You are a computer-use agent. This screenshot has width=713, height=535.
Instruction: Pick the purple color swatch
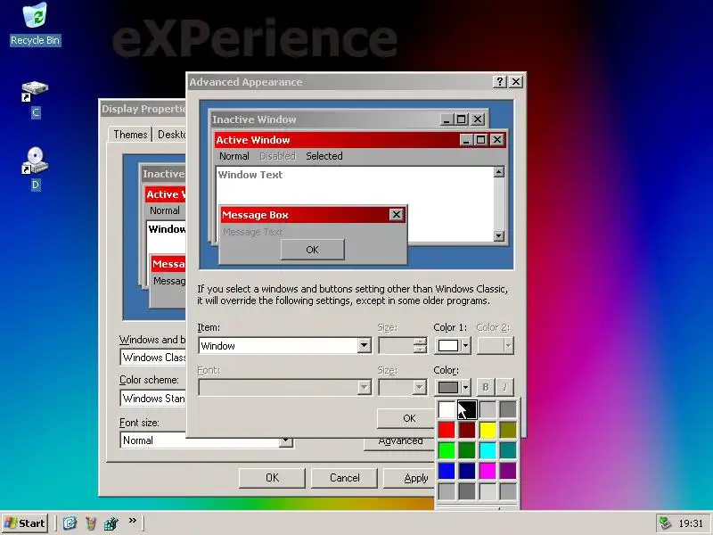(508, 471)
